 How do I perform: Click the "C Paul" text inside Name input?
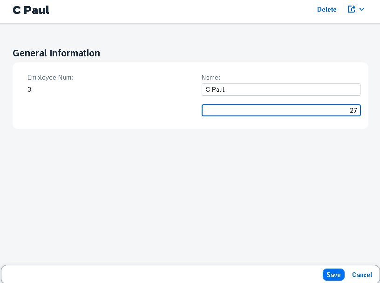coord(215,89)
